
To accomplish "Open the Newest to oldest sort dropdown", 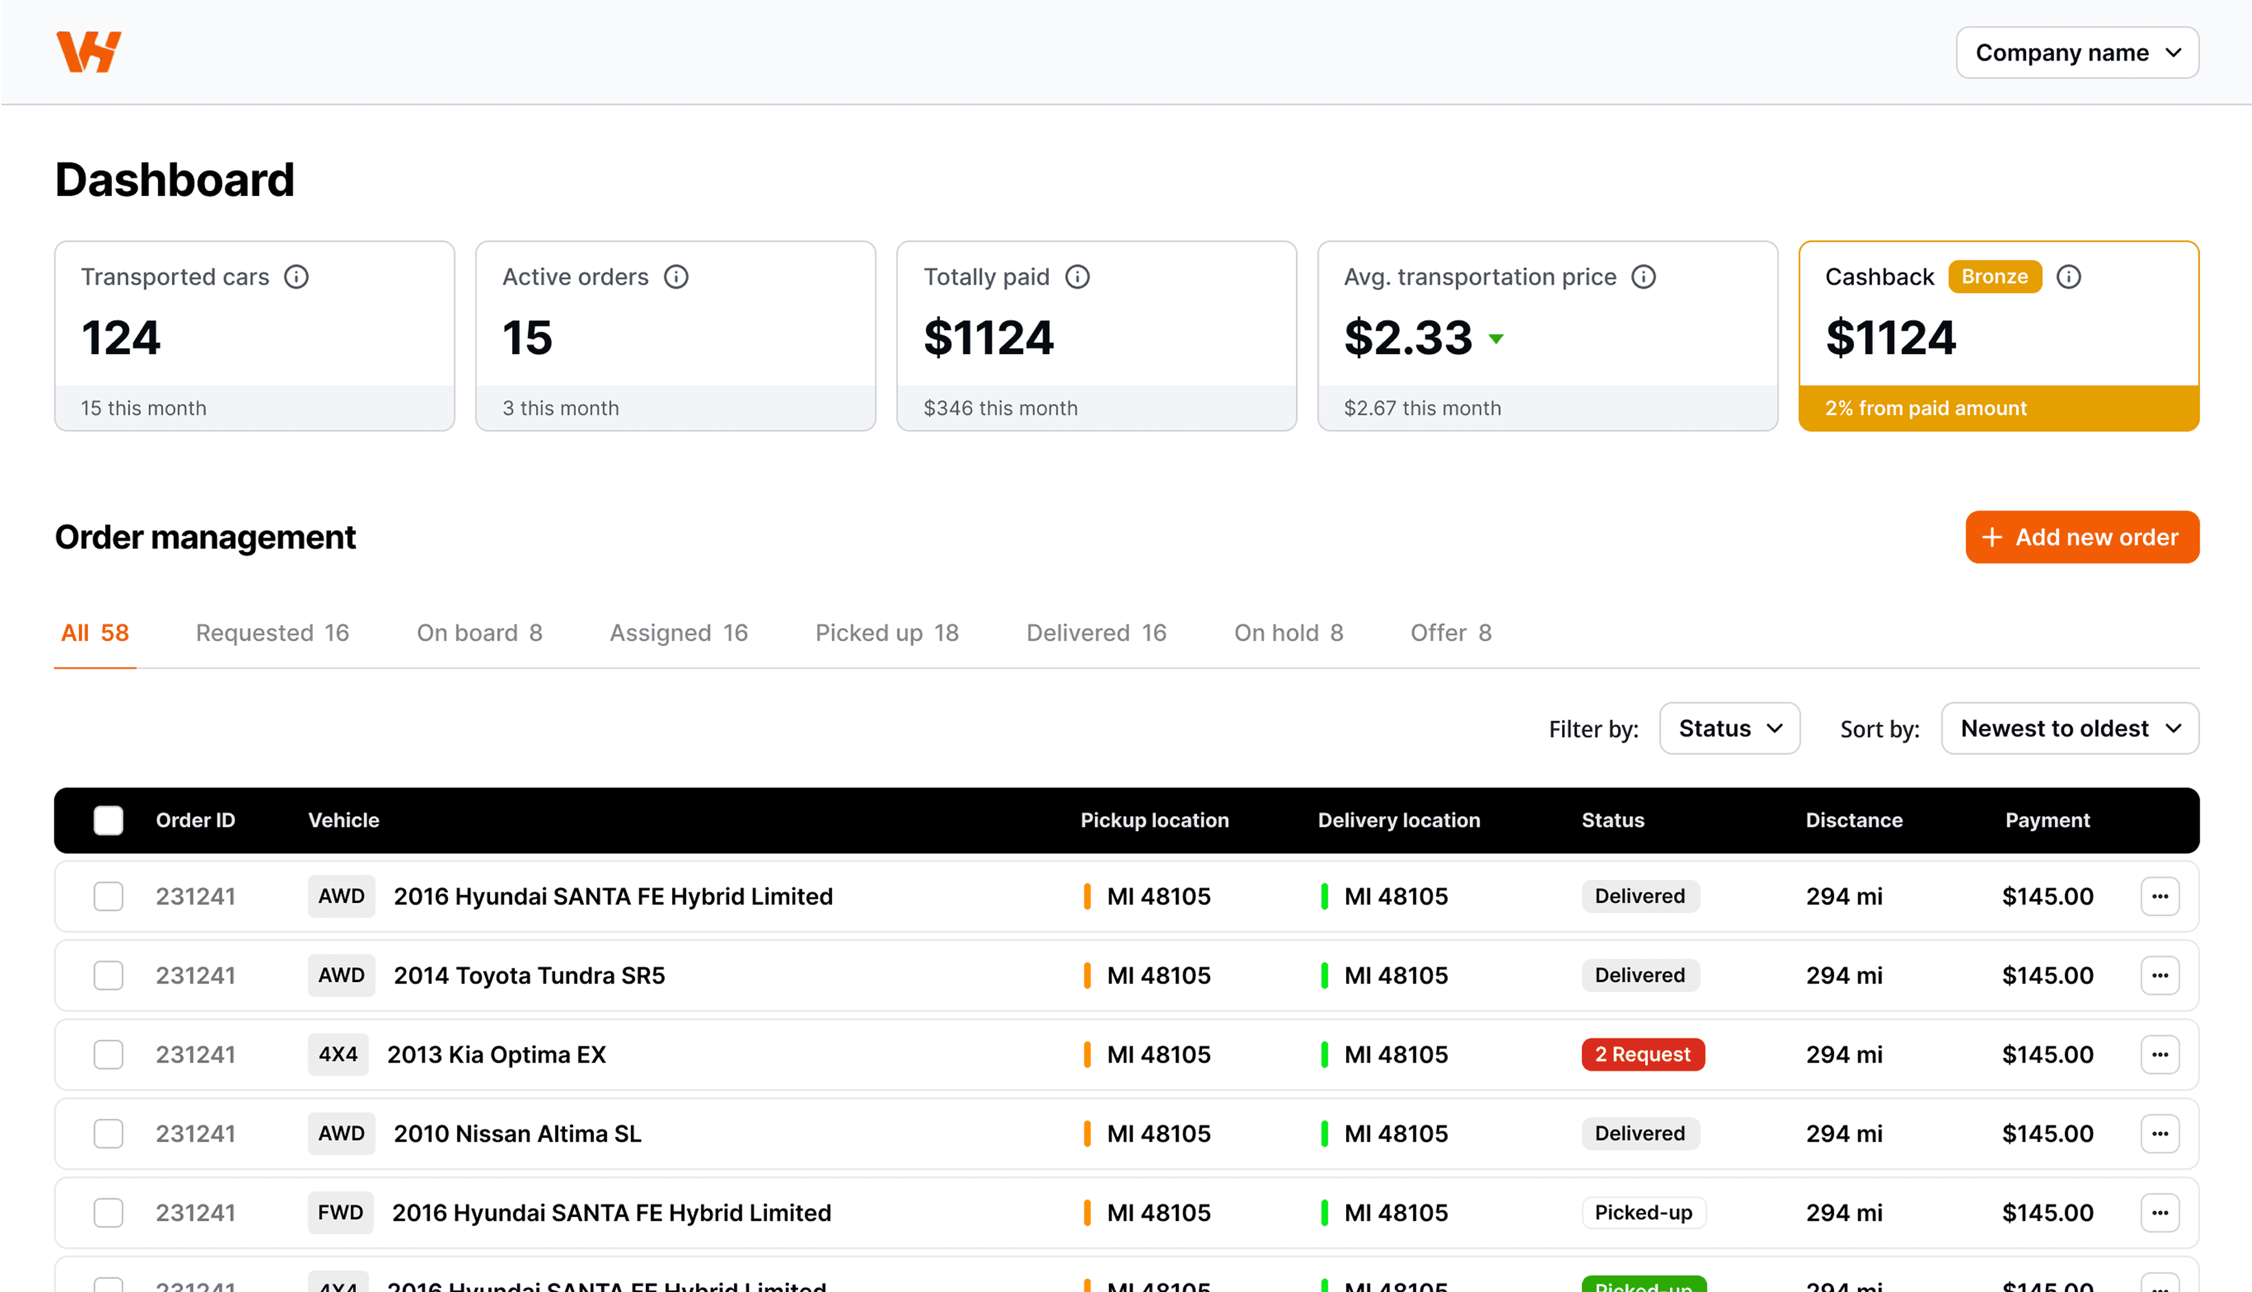I will pyautogui.click(x=2069, y=728).
